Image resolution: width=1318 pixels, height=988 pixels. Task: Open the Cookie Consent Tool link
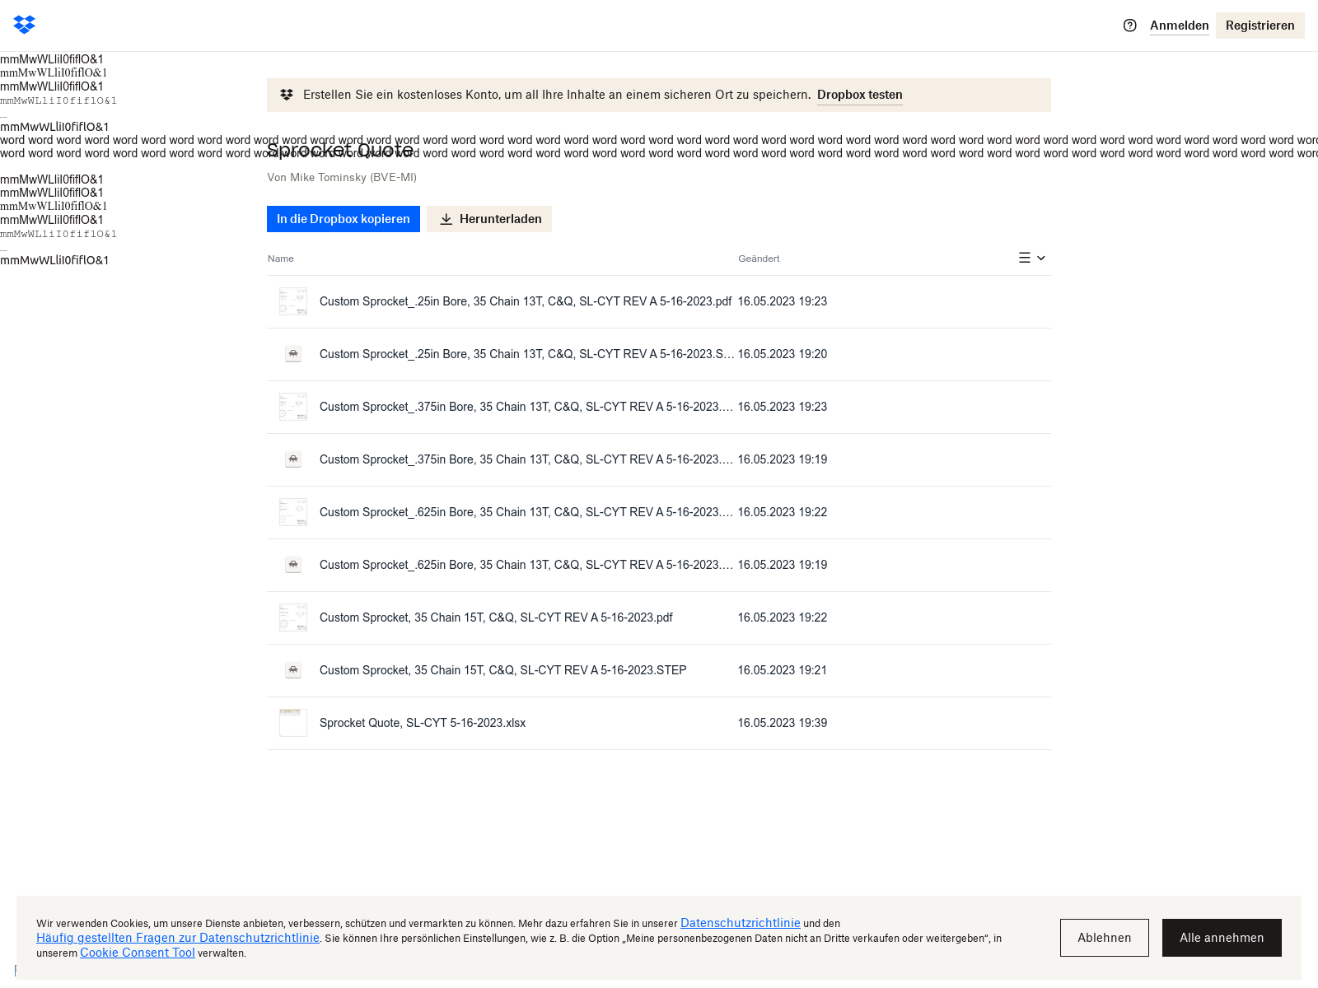138,953
